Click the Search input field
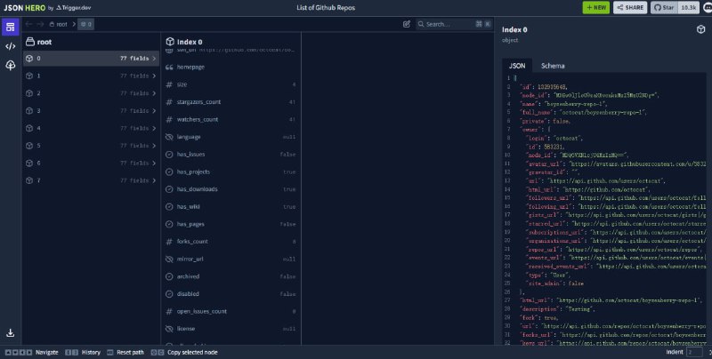 coord(449,24)
